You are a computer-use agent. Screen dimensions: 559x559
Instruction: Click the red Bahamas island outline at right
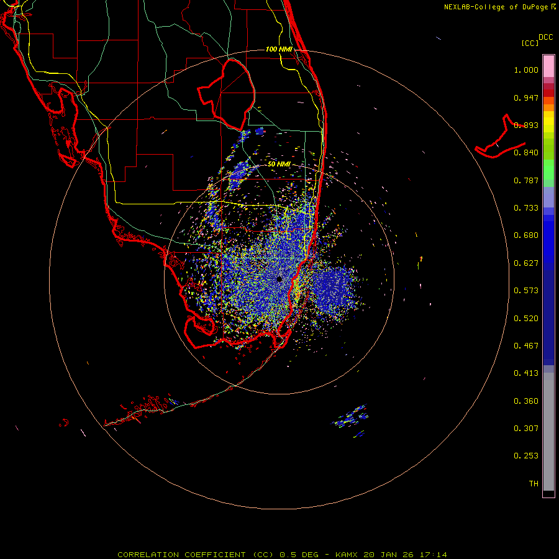point(500,137)
